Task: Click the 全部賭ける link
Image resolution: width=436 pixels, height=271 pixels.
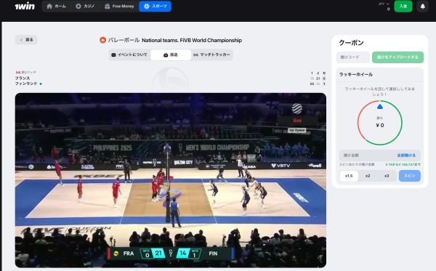Action: pyautogui.click(x=406, y=155)
